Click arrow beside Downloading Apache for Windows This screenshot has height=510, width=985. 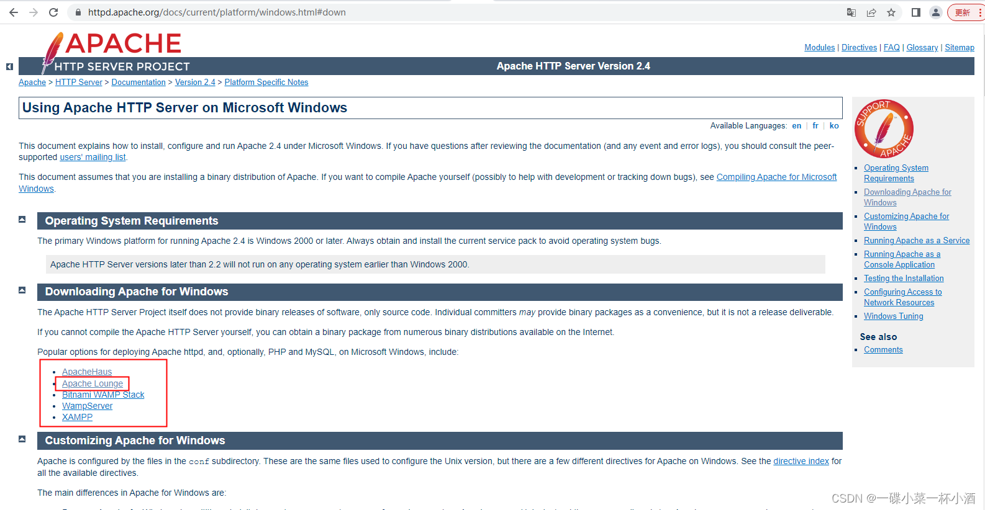[22, 290]
